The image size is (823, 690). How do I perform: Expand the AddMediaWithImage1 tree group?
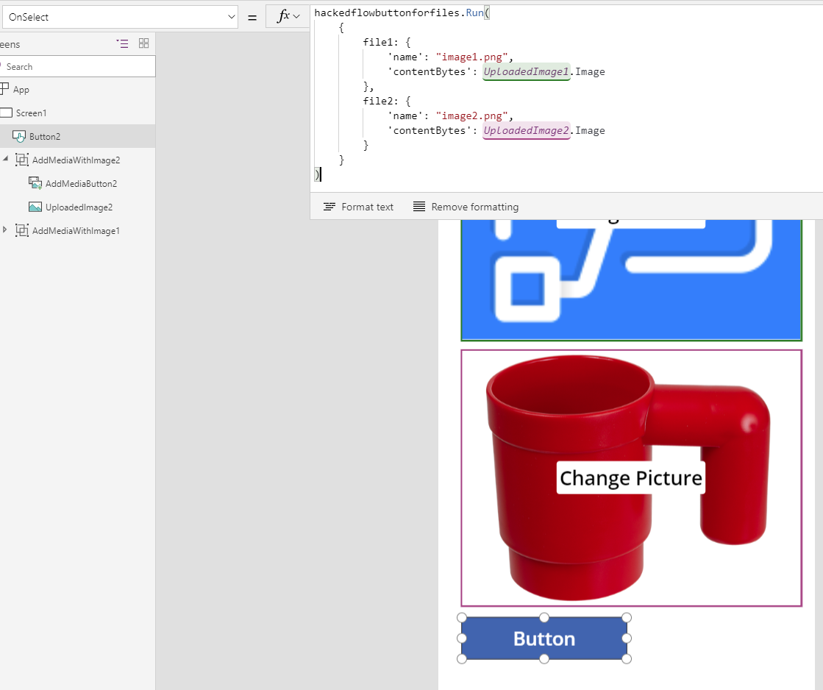coord(6,230)
